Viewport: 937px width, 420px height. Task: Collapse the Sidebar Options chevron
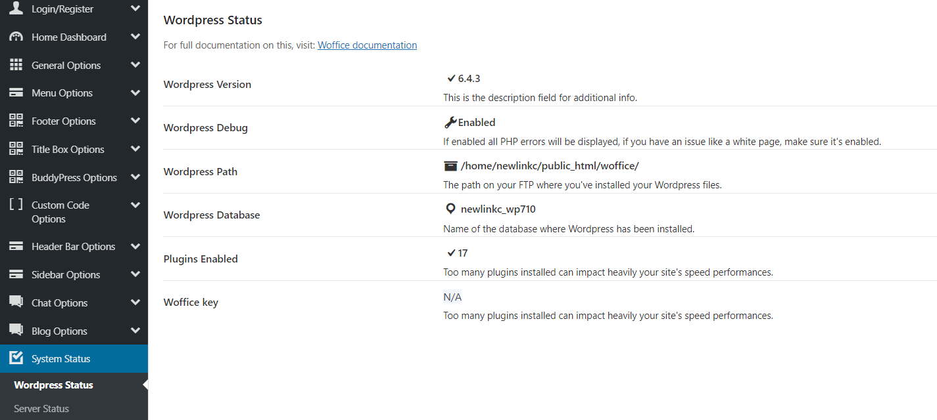pyautogui.click(x=135, y=274)
